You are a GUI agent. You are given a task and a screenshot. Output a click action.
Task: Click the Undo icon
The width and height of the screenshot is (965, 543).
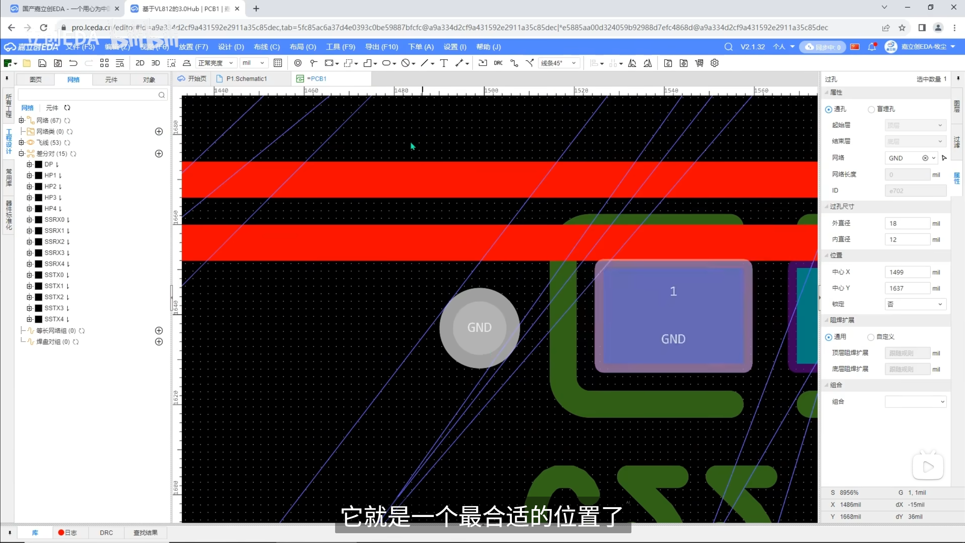coord(73,63)
